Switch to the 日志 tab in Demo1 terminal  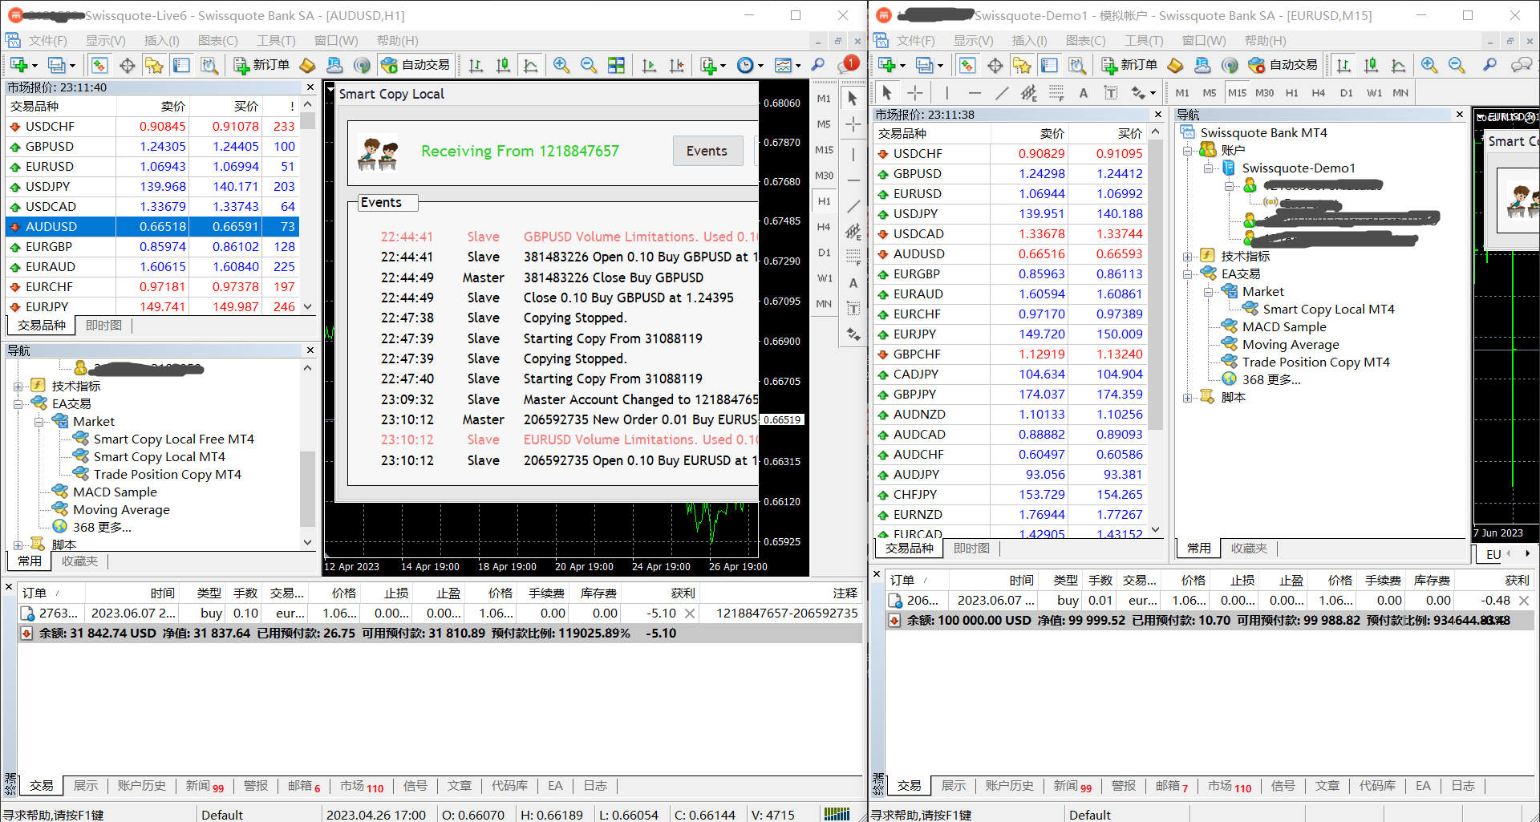tap(1463, 786)
